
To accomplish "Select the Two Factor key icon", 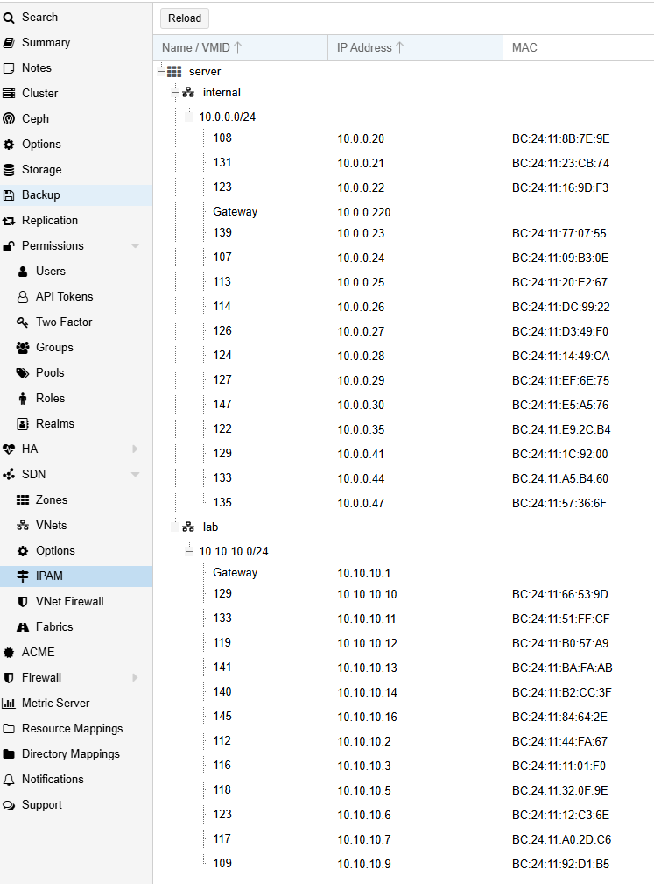I will 23,322.
